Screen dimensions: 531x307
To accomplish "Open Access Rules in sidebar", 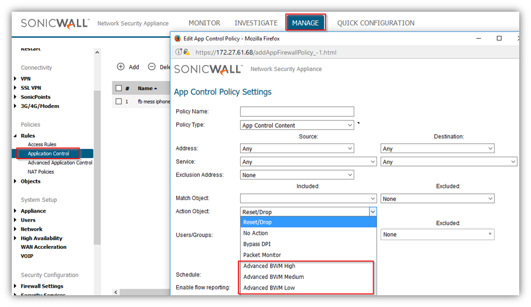I will pyautogui.click(x=42, y=144).
